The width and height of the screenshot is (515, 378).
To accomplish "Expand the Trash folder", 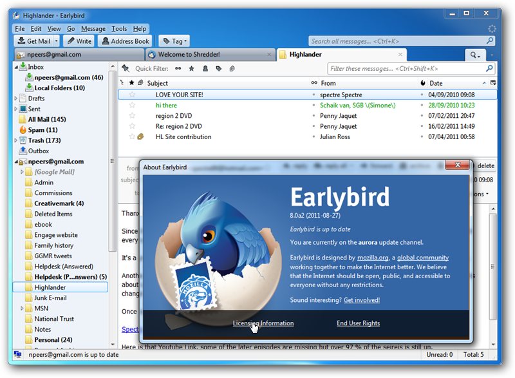I will pos(16,140).
